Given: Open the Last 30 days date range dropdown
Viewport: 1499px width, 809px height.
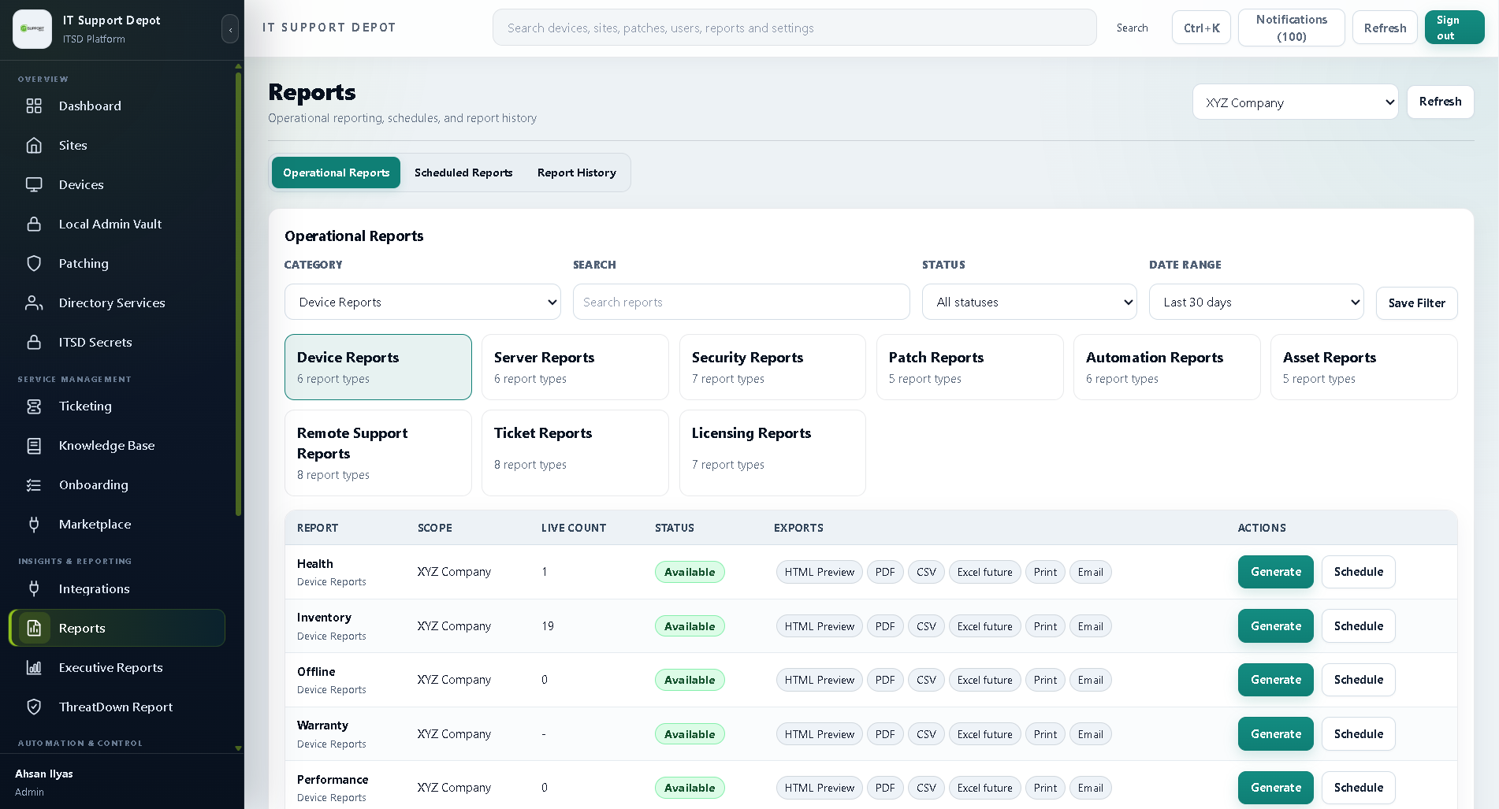Looking at the screenshot, I should point(1256,302).
